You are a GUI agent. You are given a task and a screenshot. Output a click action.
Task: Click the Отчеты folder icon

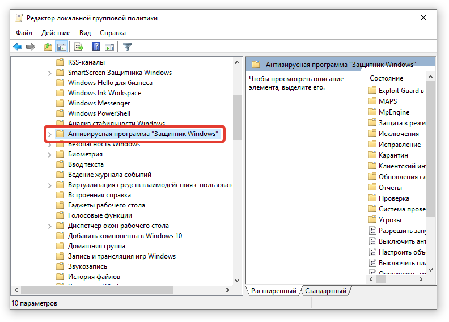tap(372, 188)
